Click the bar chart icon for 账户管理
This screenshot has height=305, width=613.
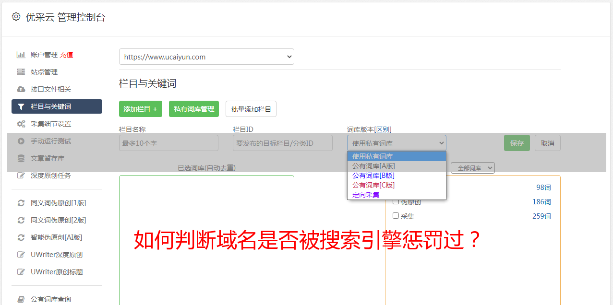pyautogui.click(x=21, y=55)
